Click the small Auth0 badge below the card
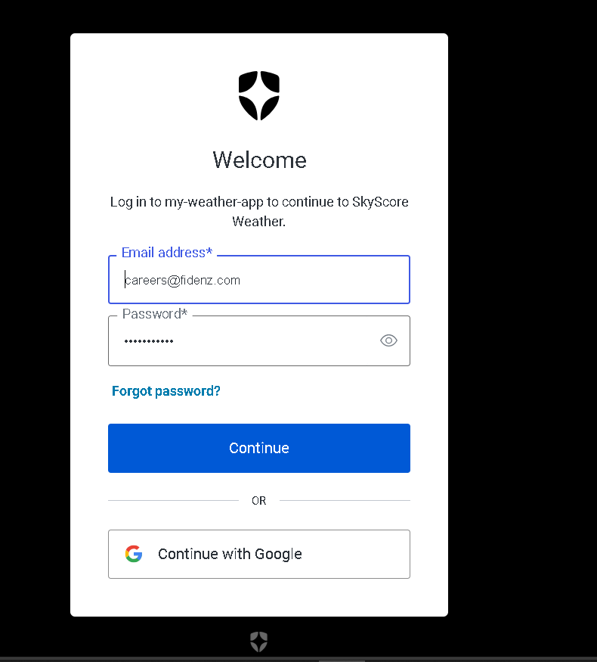597x662 pixels. 259,642
